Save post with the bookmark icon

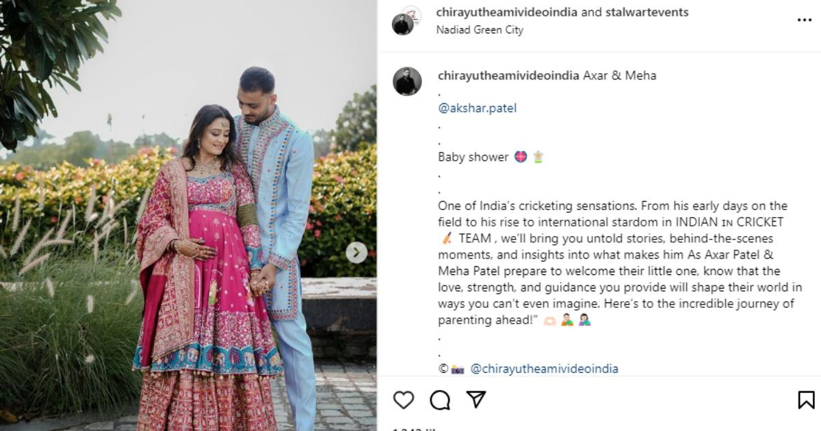[x=806, y=400]
